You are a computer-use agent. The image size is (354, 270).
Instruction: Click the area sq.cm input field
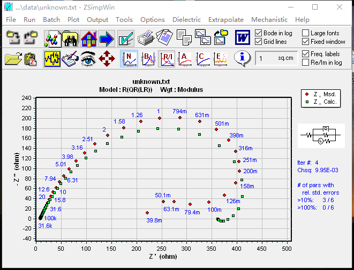(x=276, y=58)
